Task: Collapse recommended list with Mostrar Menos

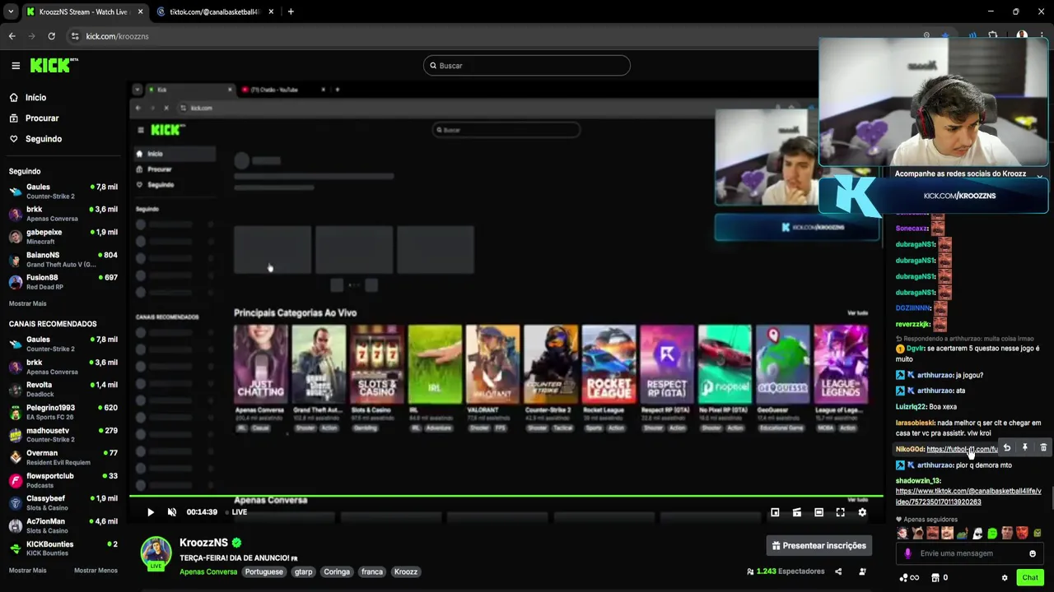Action: tap(96, 571)
